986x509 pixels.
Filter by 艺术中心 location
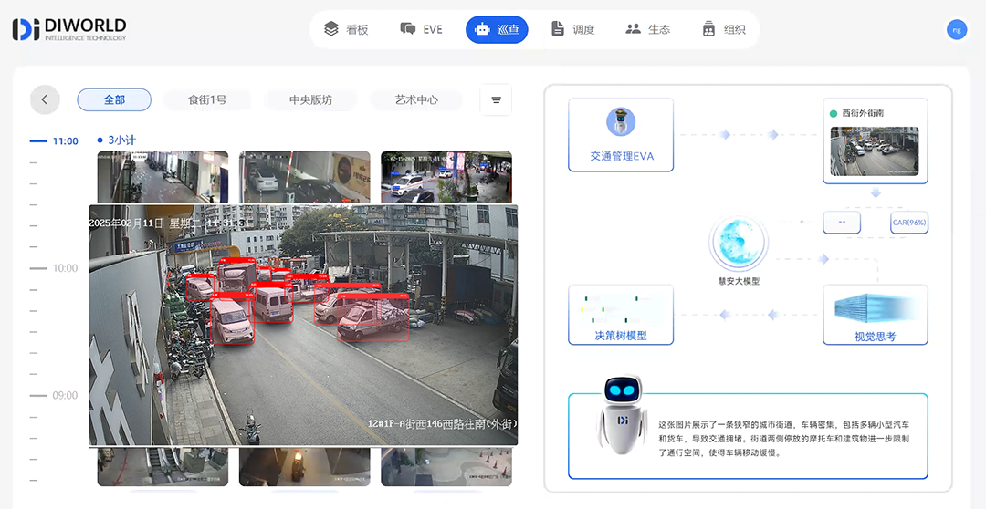(x=416, y=99)
